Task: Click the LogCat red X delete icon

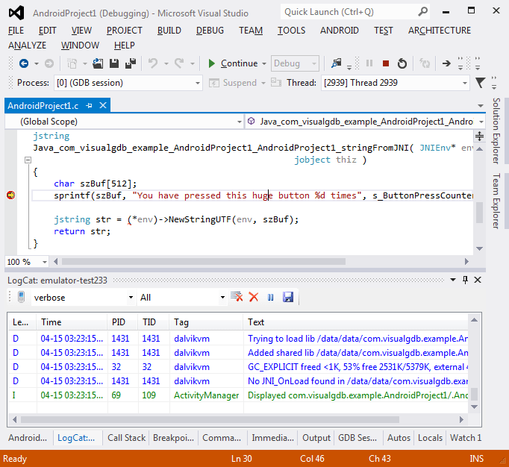Action: (254, 297)
